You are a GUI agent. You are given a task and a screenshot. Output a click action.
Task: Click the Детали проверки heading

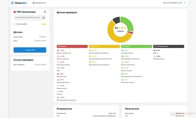coord(67,12)
